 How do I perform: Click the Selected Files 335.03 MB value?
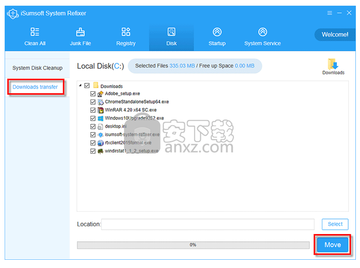pyautogui.click(x=182, y=66)
